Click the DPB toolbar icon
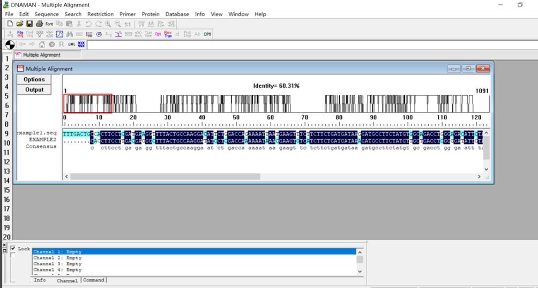This screenshot has width=538, height=288. click(207, 34)
